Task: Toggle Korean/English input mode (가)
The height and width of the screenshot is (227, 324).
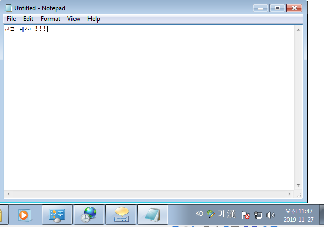Action: 222,214
